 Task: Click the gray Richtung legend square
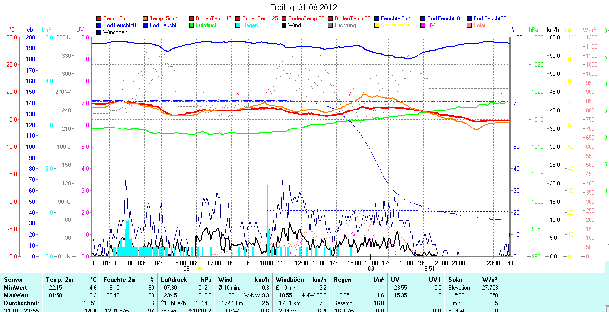(331, 25)
